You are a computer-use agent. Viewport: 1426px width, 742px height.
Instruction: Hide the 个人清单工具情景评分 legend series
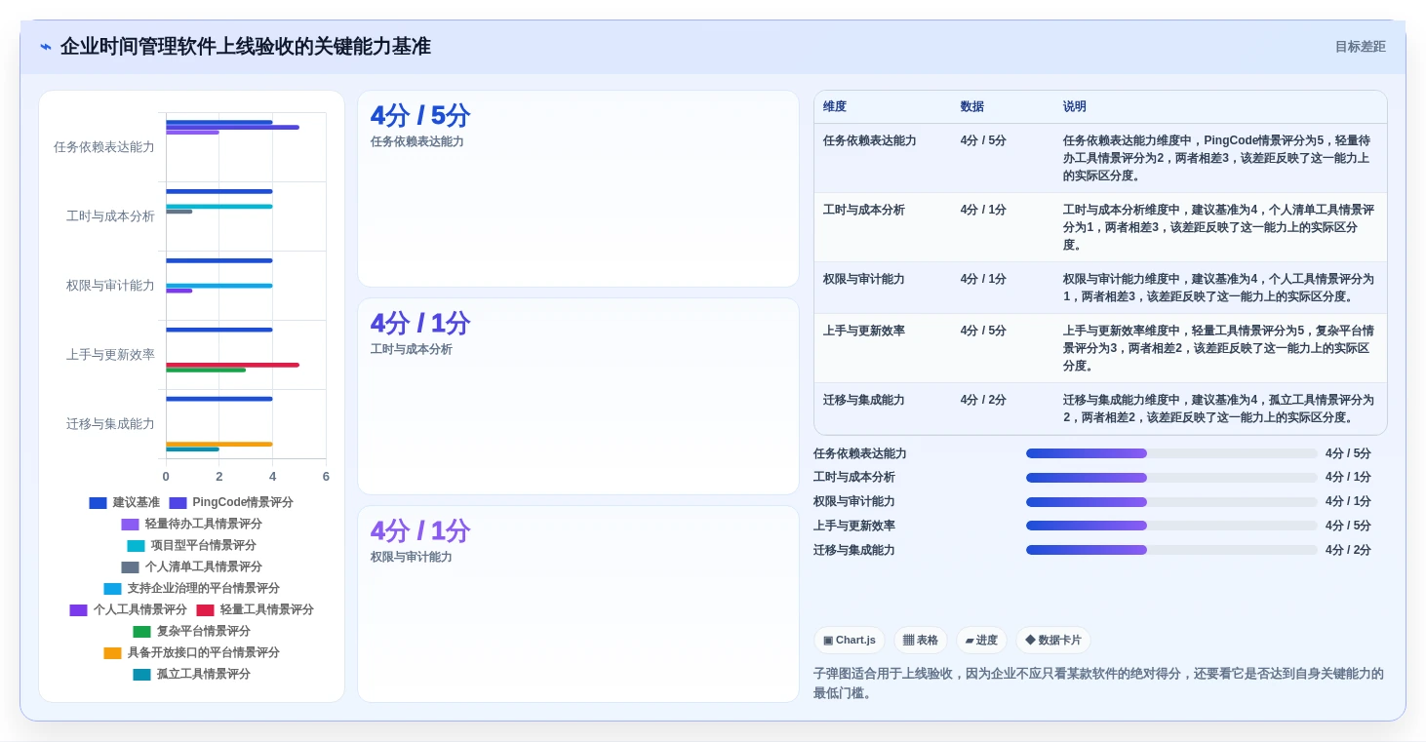191,567
